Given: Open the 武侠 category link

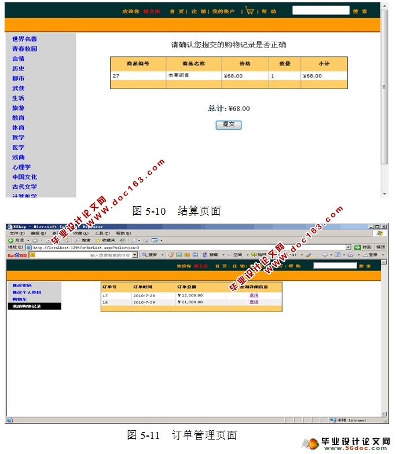Looking at the screenshot, I should click(19, 88).
